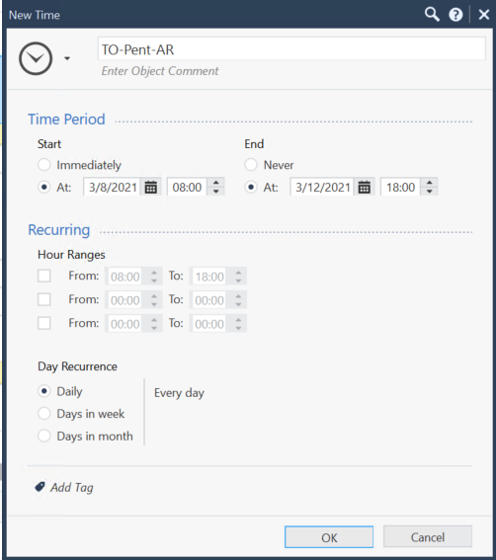
Task: Increase start time with up arrow
Action: tap(215, 183)
